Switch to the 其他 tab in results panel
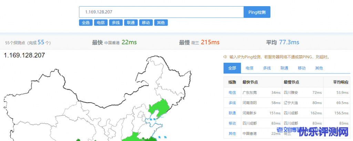The image size is (353, 141). click(319, 68)
